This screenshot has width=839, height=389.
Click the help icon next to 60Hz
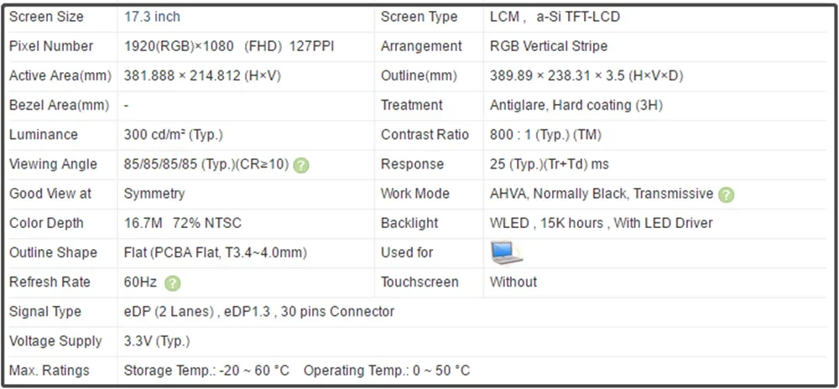coord(173,283)
